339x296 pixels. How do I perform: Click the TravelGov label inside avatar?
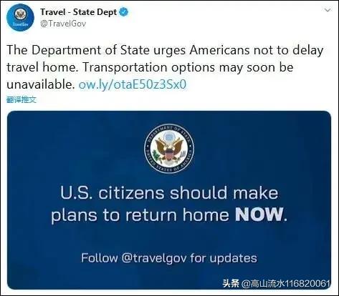(x=20, y=24)
